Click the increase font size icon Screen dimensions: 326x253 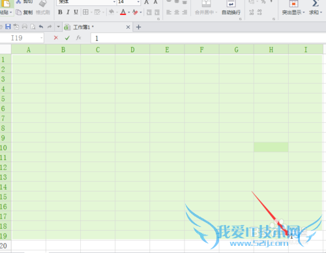[147, 2]
